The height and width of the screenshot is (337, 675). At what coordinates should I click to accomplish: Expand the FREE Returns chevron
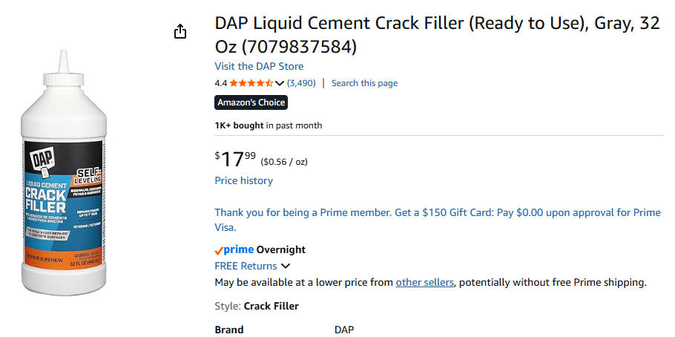pyautogui.click(x=286, y=266)
